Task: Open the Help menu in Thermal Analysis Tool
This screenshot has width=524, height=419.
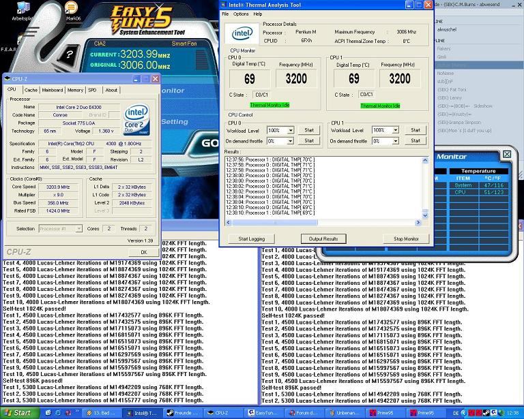Action: click(258, 14)
